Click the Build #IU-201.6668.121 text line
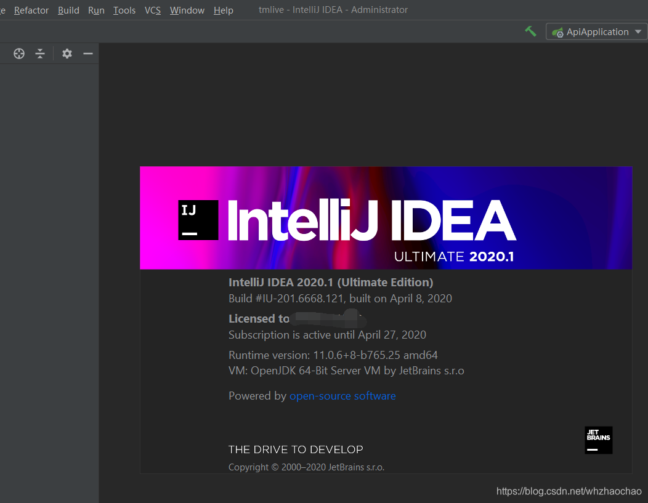Image resolution: width=648 pixels, height=503 pixels. (x=340, y=298)
